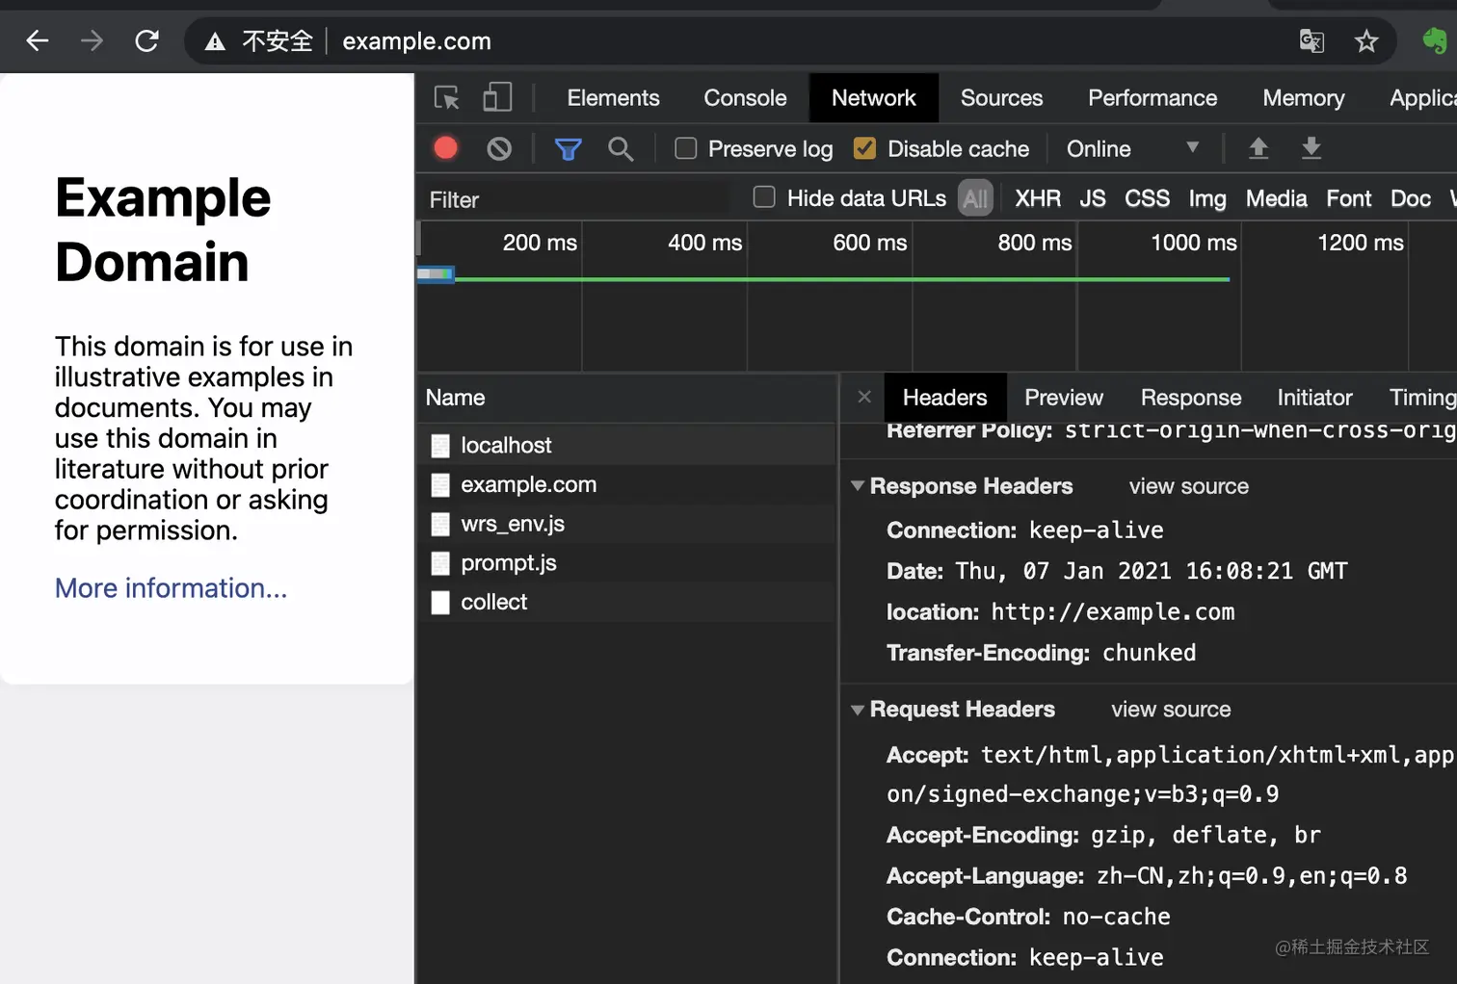Switch to the Console panel

point(745,98)
